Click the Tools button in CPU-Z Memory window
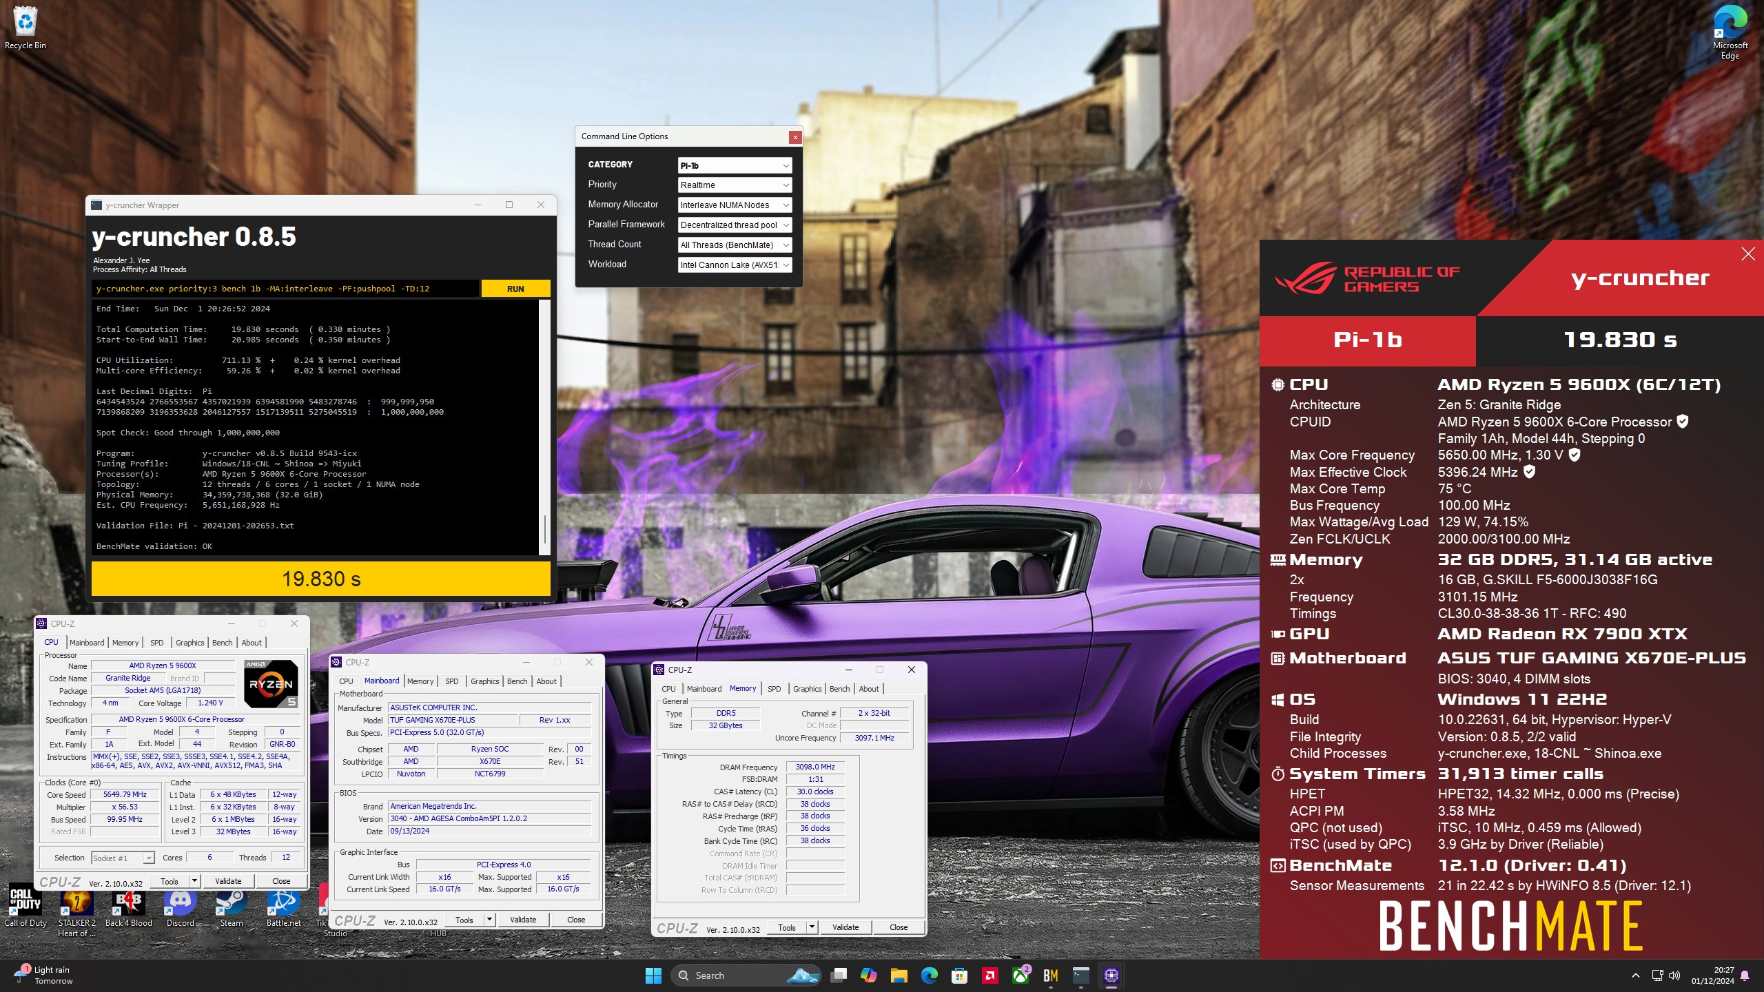Viewport: 1764px width, 992px height. point(787,927)
